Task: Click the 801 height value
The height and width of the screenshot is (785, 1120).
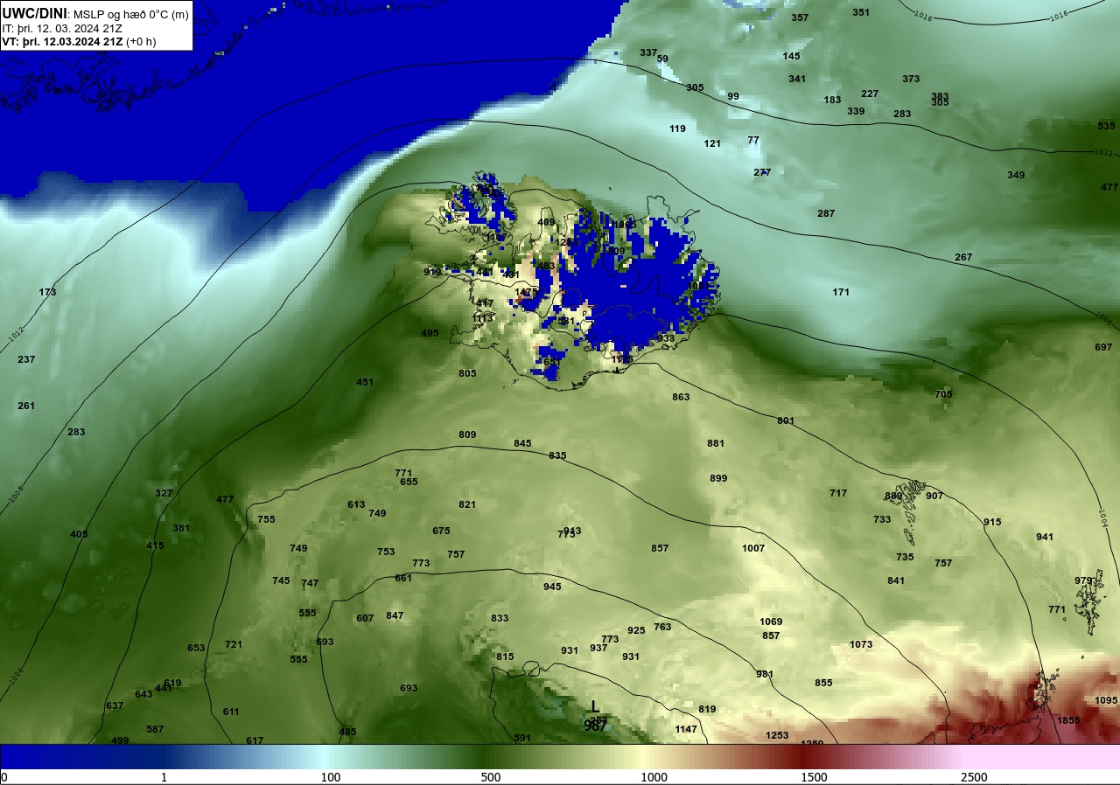Action: click(x=786, y=420)
